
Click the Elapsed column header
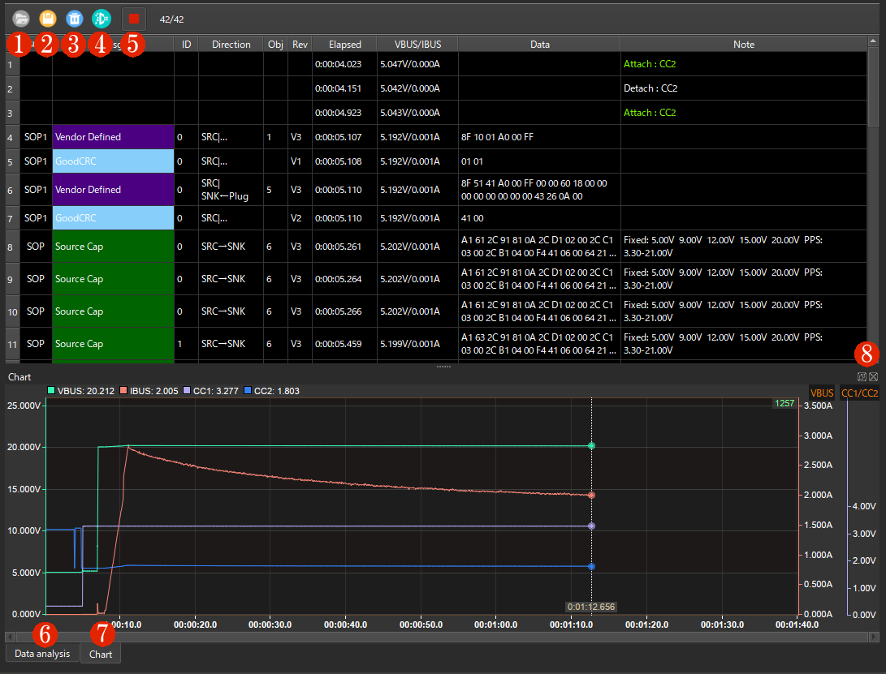pyautogui.click(x=344, y=44)
